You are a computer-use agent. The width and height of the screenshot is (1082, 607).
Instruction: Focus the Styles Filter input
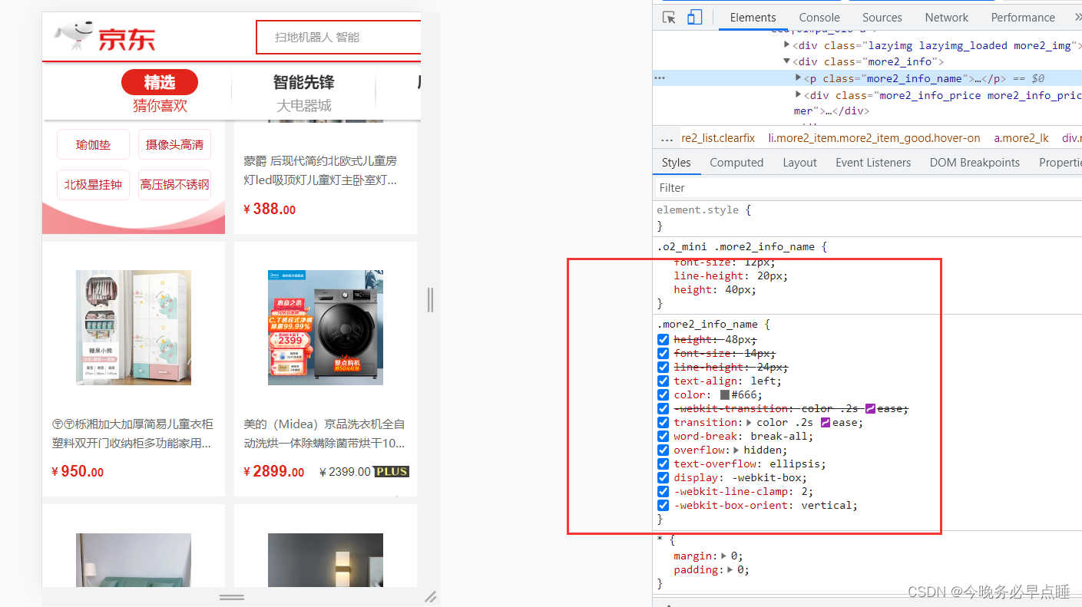click(867, 188)
